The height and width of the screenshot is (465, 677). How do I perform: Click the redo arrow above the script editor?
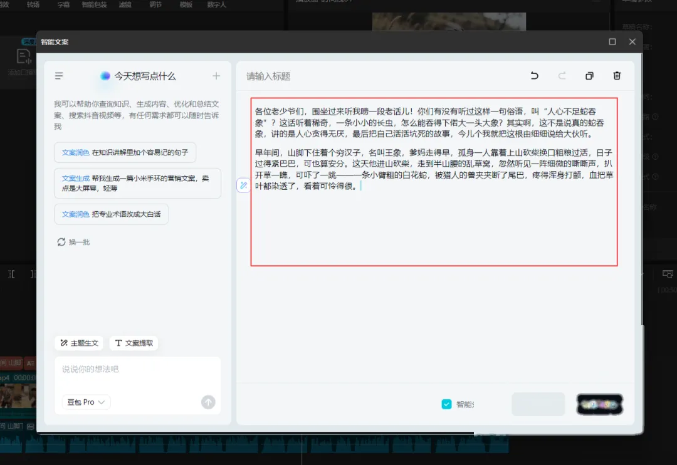click(562, 76)
